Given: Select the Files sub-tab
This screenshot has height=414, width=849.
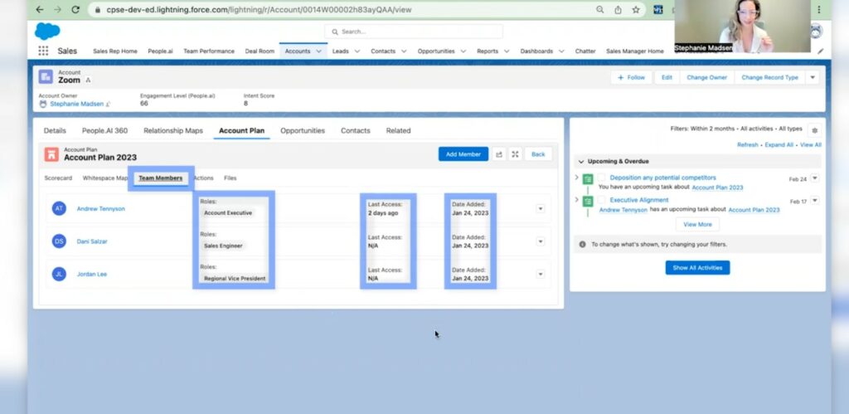Looking at the screenshot, I should (230, 178).
